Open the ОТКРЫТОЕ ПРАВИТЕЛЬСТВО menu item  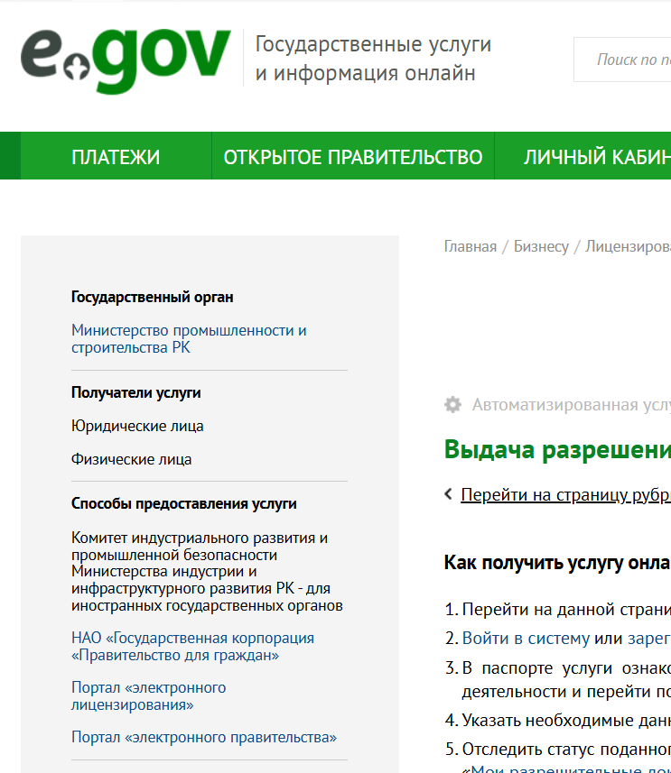353,157
